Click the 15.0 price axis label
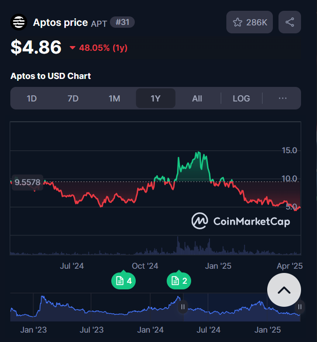Image resolution: width=317 pixels, height=342 pixels. (289, 150)
